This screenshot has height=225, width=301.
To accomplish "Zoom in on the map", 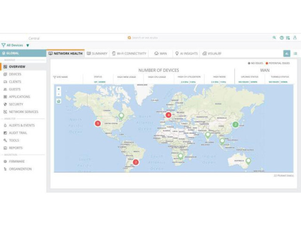I will click(x=59, y=89).
